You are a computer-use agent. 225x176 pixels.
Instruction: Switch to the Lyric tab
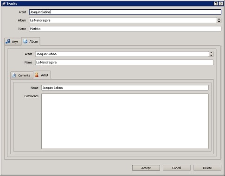tap(13, 42)
